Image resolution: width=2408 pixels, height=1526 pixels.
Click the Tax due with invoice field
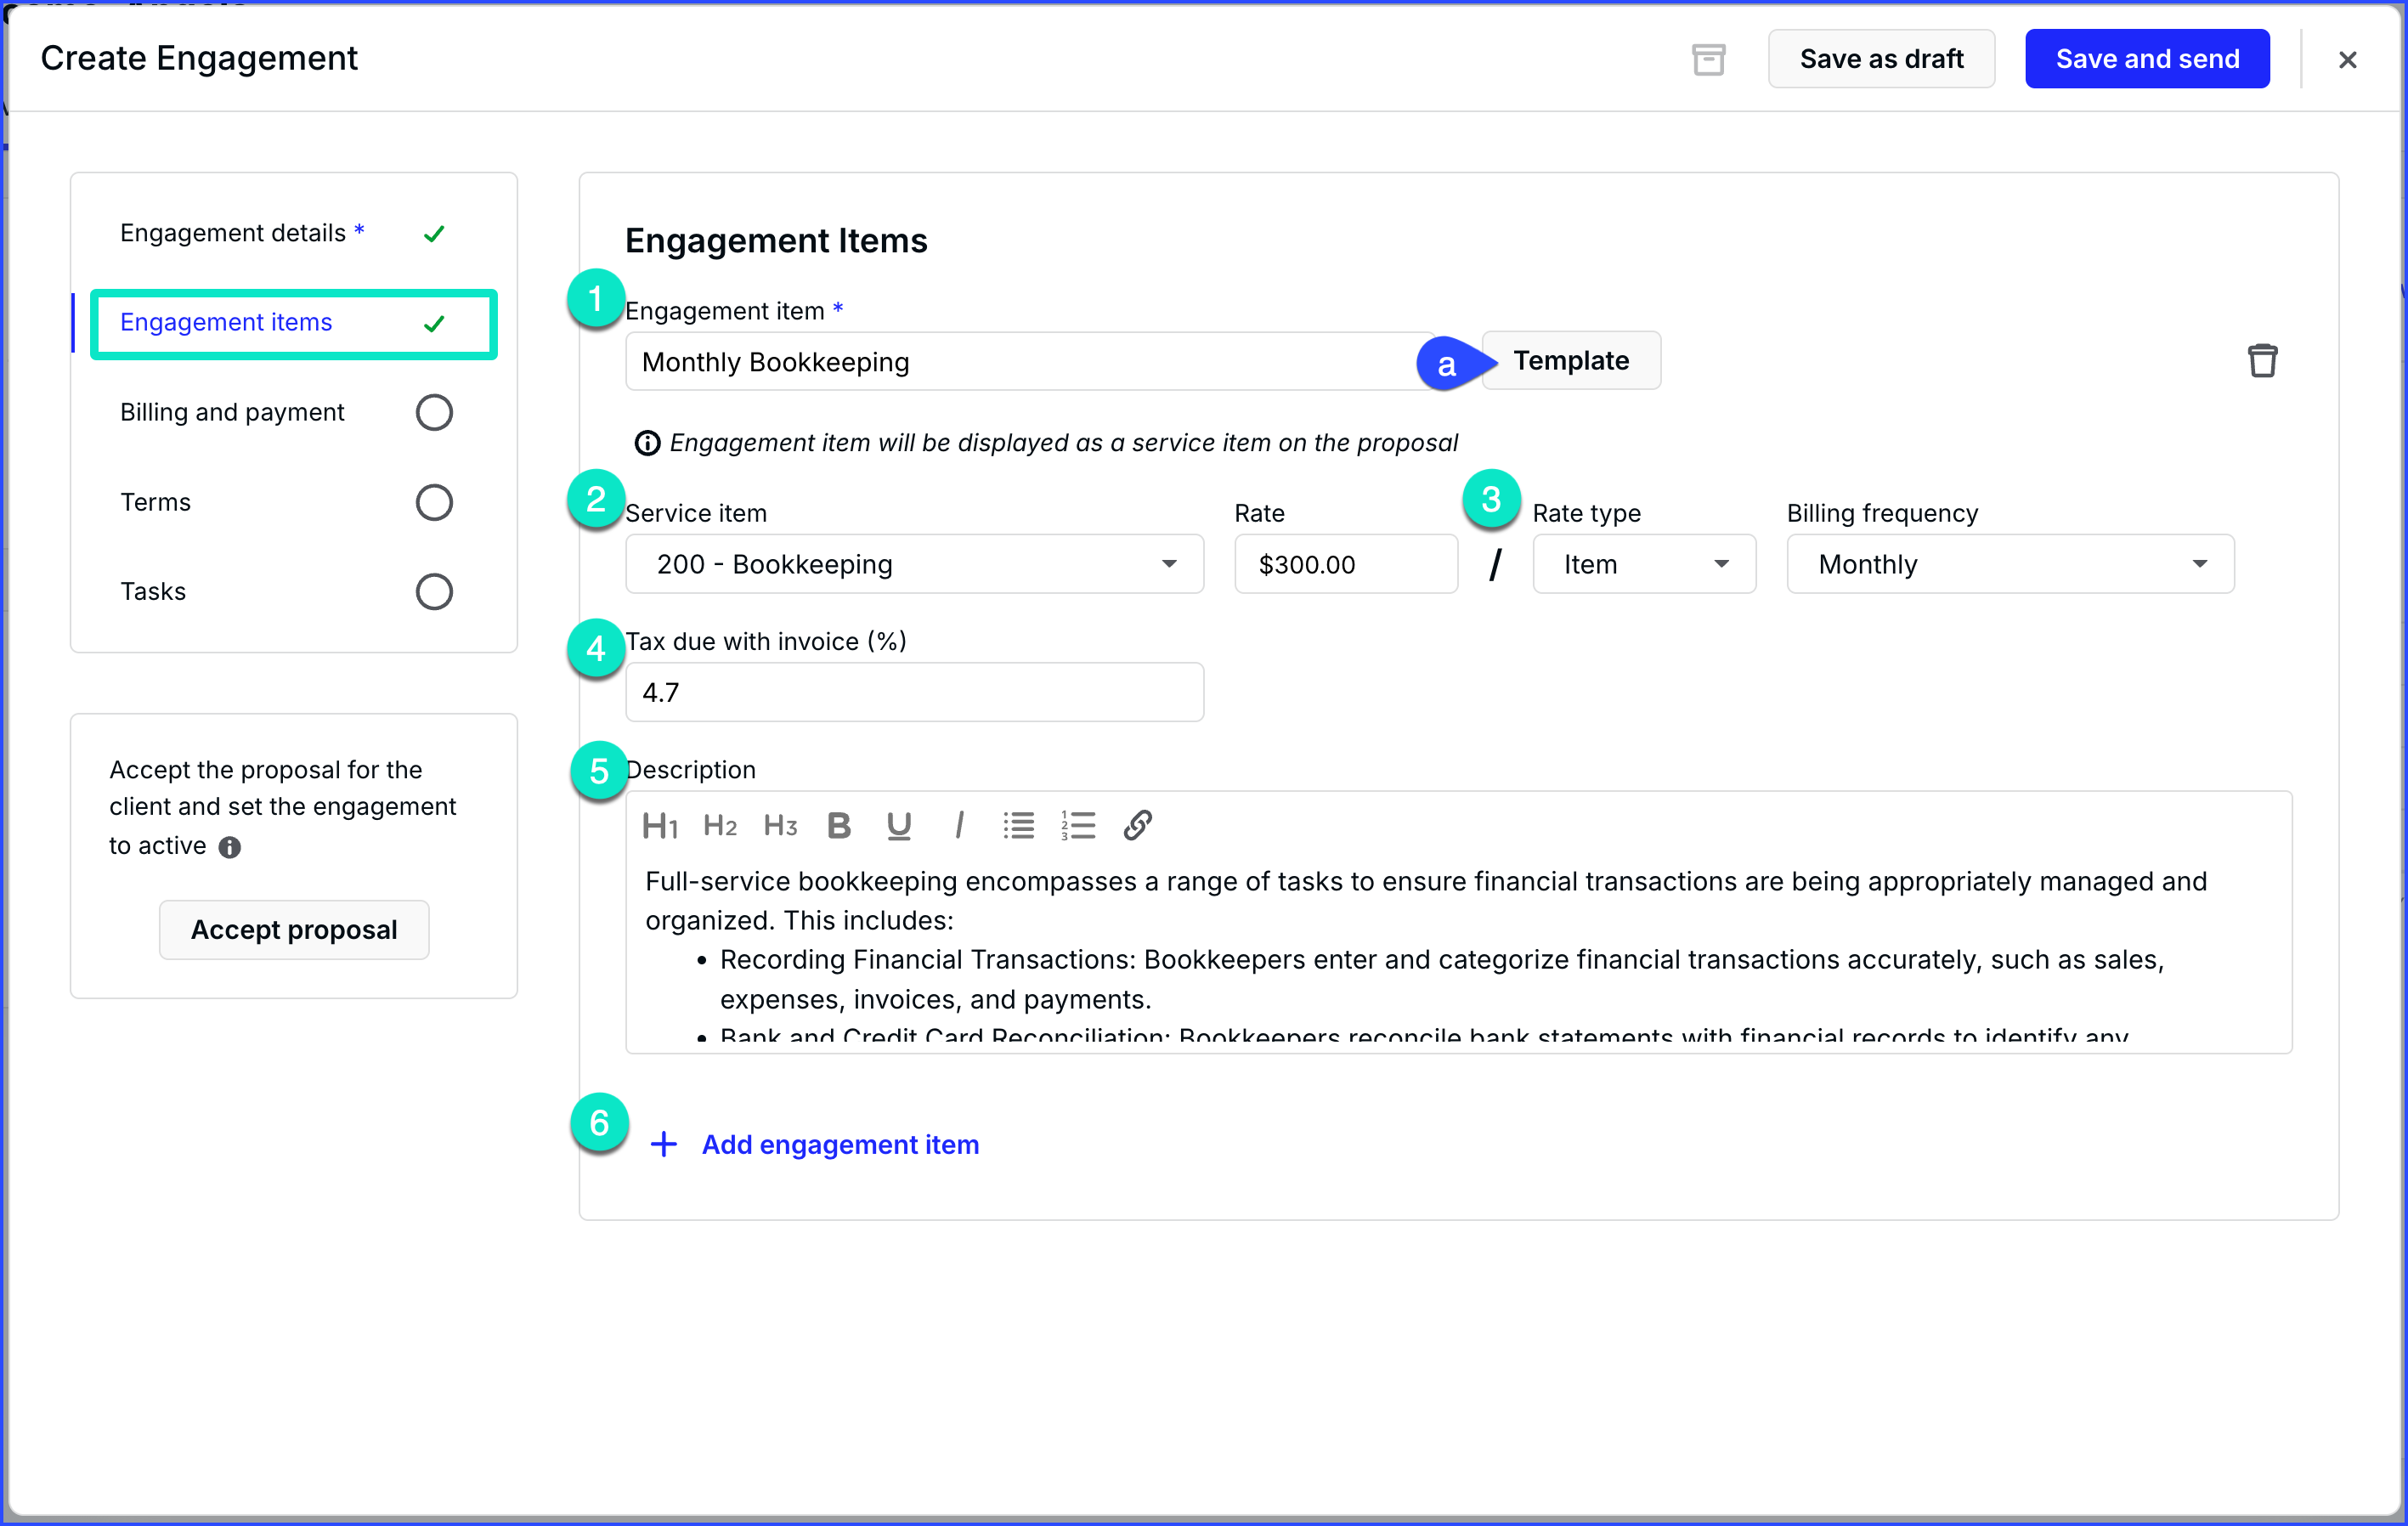913,692
